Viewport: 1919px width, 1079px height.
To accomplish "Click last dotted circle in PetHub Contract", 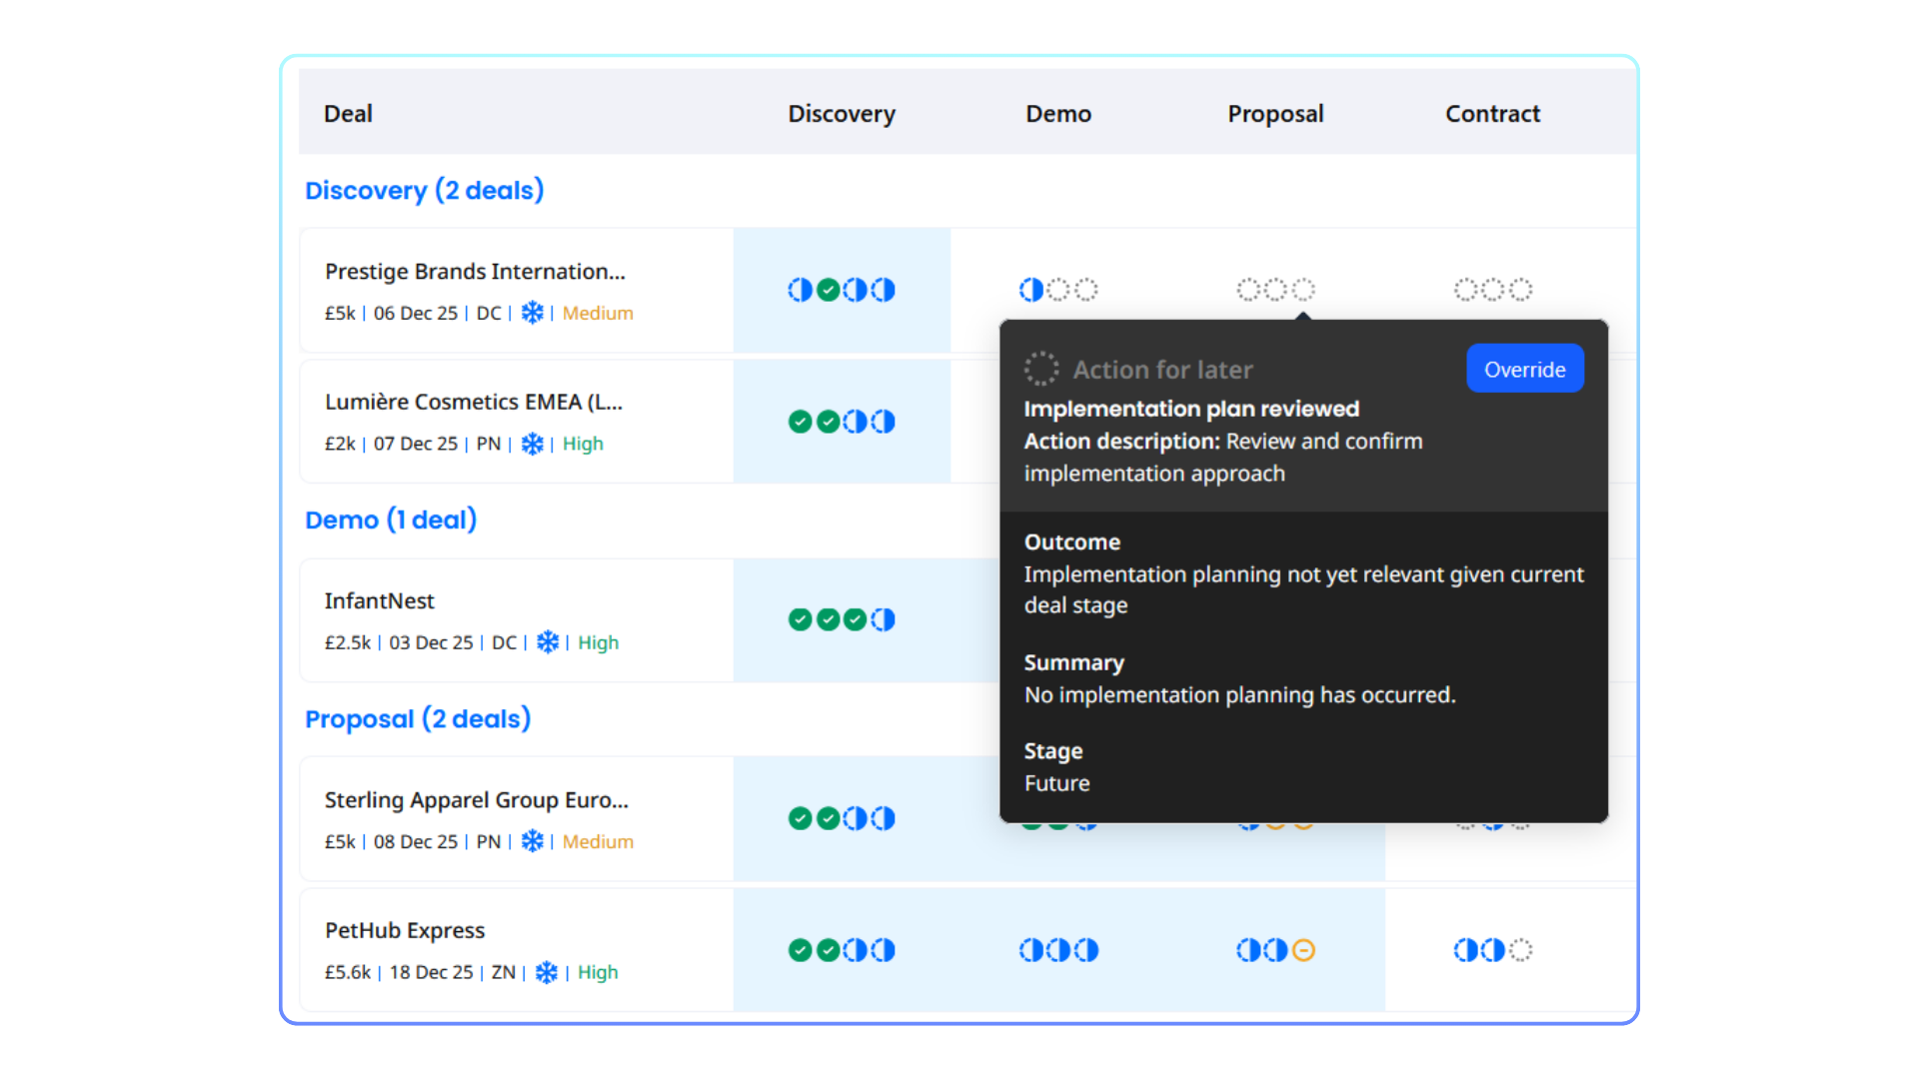I will [x=1520, y=950].
